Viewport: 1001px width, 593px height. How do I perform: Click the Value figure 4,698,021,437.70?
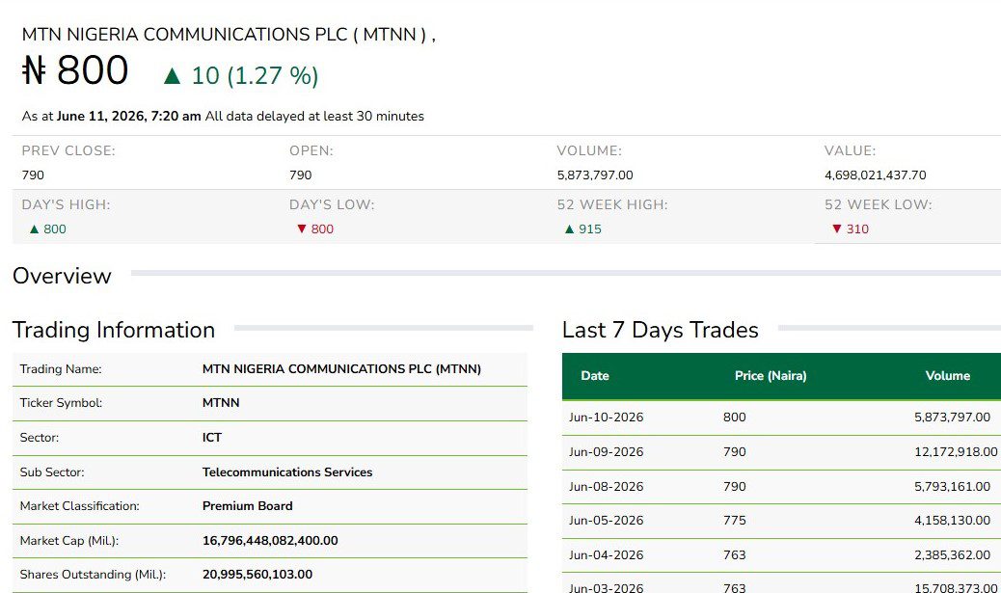tap(876, 175)
